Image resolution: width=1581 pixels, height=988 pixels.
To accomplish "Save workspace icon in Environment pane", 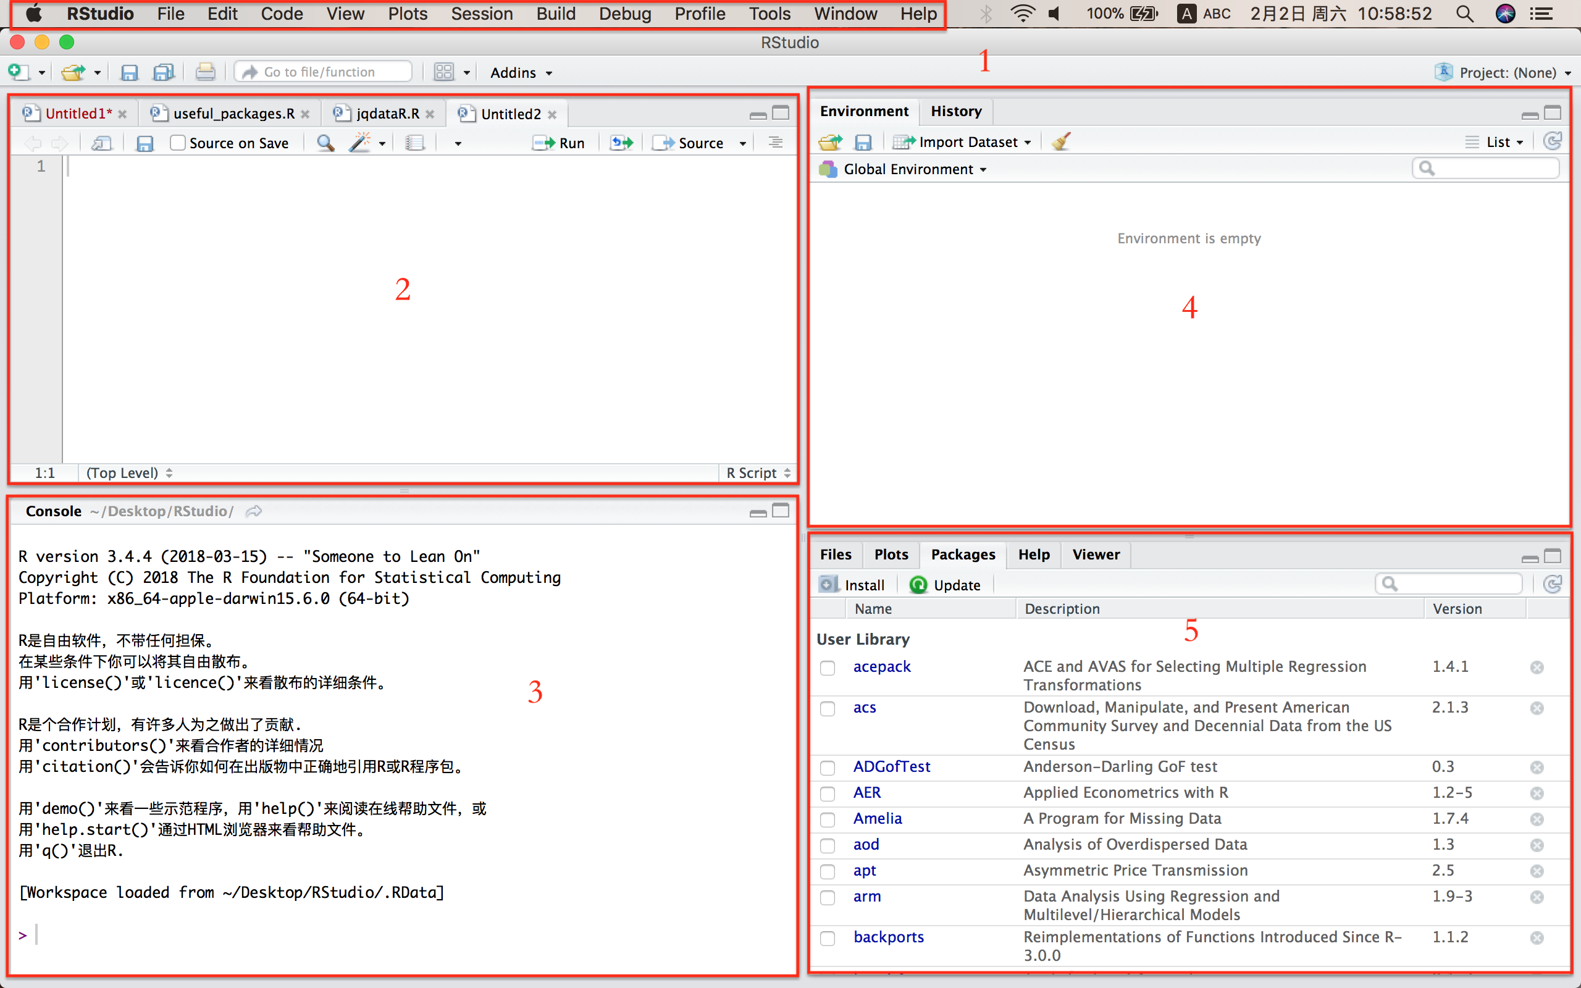I will [863, 143].
